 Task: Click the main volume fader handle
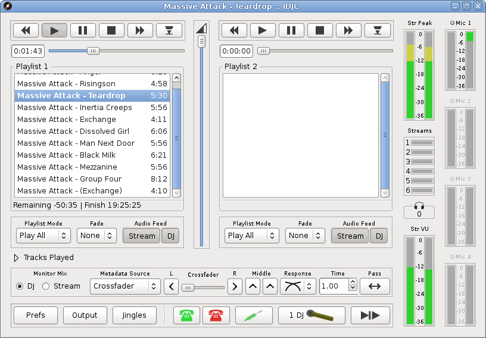coord(201,41)
